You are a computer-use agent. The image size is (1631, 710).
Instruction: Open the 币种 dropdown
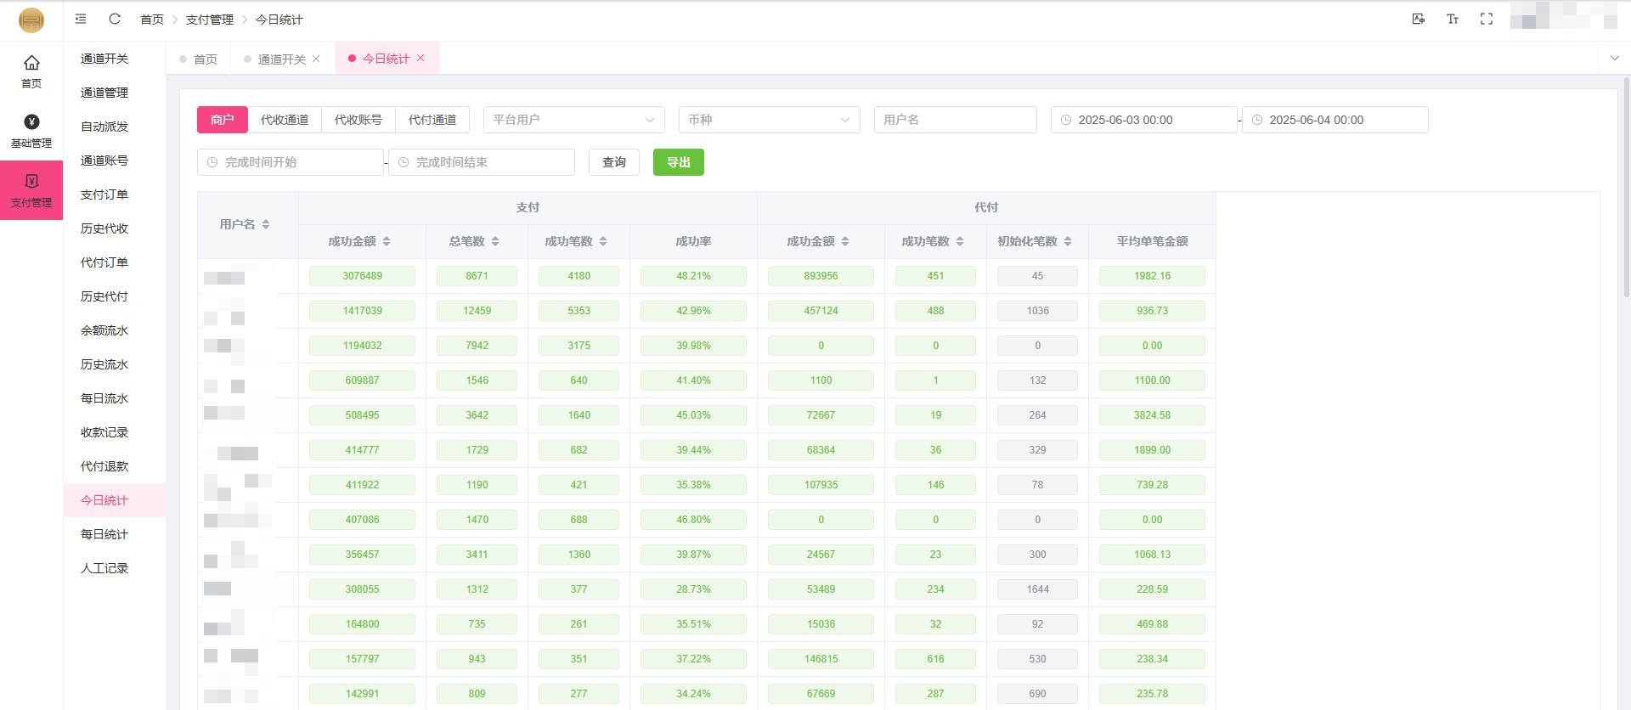coord(769,120)
